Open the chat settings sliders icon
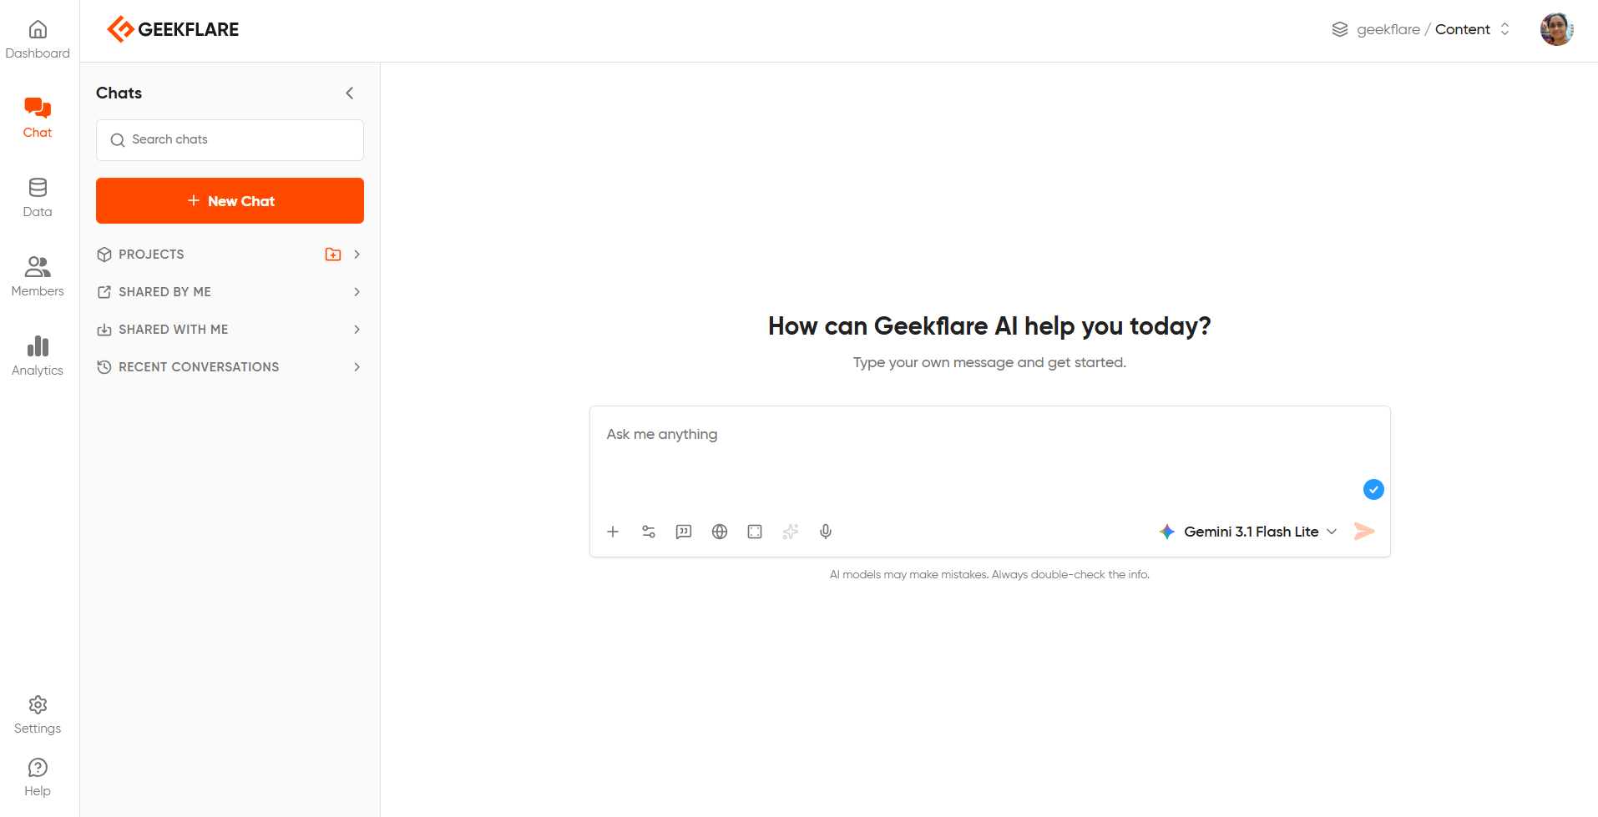1598x817 pixels. [649, 532]
